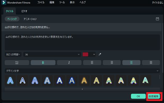Image resolution: width=164 pixels, height=103 pixels.
Task: Switch to タイトル tab
Action: tap(10, 11)
